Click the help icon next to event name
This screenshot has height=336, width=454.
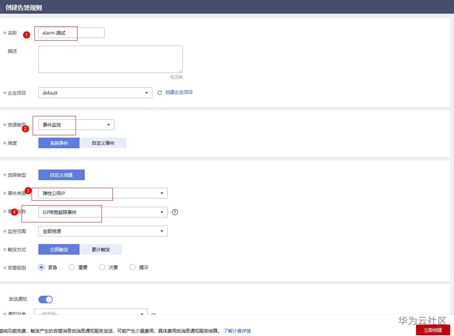tap(175, 212)
